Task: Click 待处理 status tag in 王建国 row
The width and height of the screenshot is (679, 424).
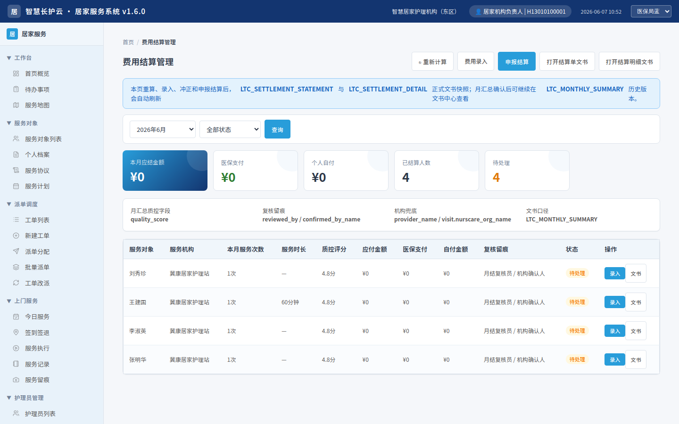Action: [577, 302]
